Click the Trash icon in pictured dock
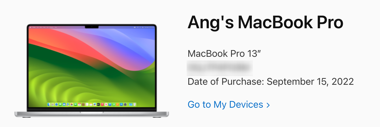Screen dimensions: 380x127 tap(134, 104)
